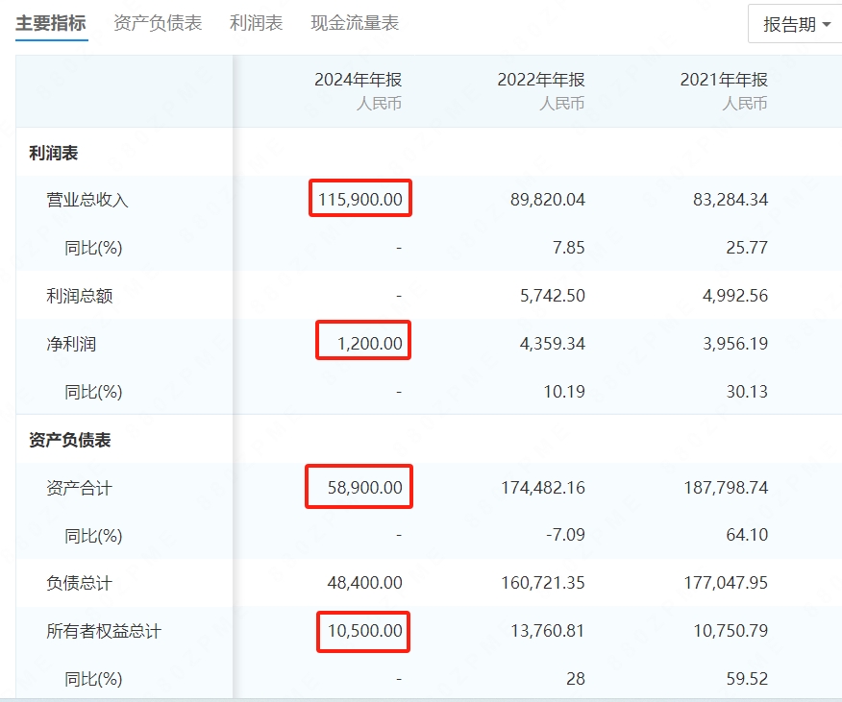Viewport: 842px width, 702px height.
Task: Select the value 177,047.95
Action: pos(726,583)
